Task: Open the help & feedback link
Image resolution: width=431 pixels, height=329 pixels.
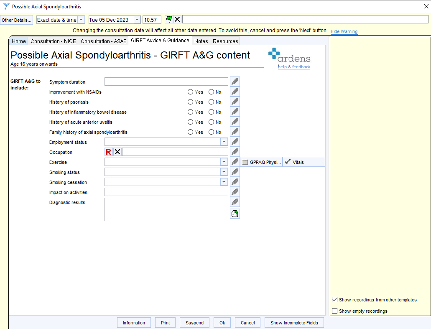Action: (294, 67)
